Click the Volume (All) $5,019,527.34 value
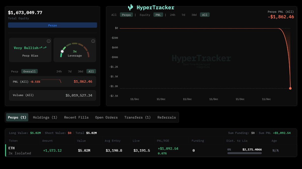 pos(79,95)
